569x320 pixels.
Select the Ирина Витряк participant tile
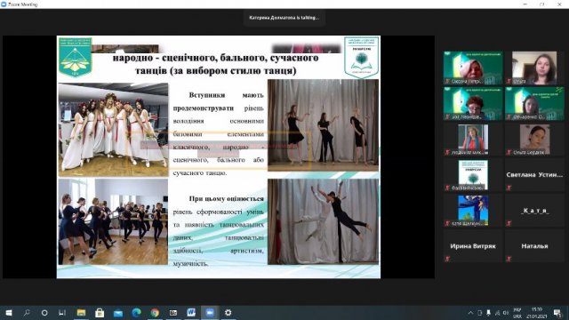point(473,246)
